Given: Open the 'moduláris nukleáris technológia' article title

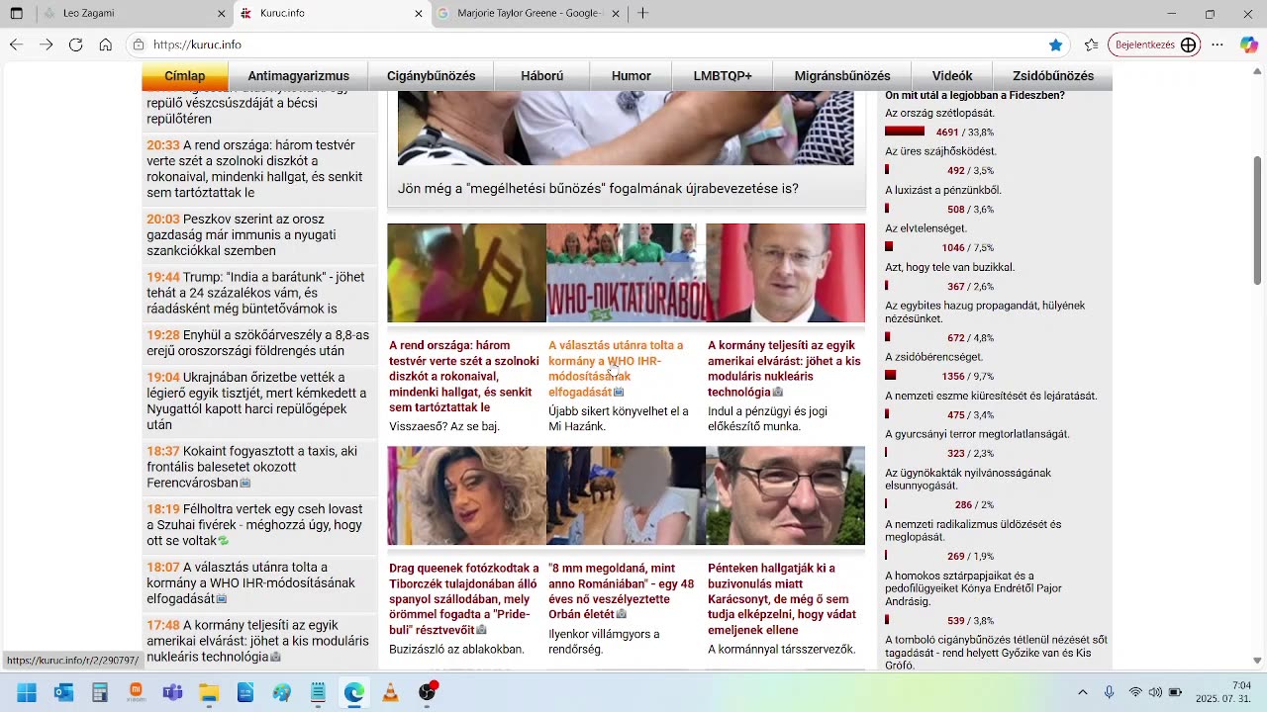Looking at the screenshot, I should 784,369.
